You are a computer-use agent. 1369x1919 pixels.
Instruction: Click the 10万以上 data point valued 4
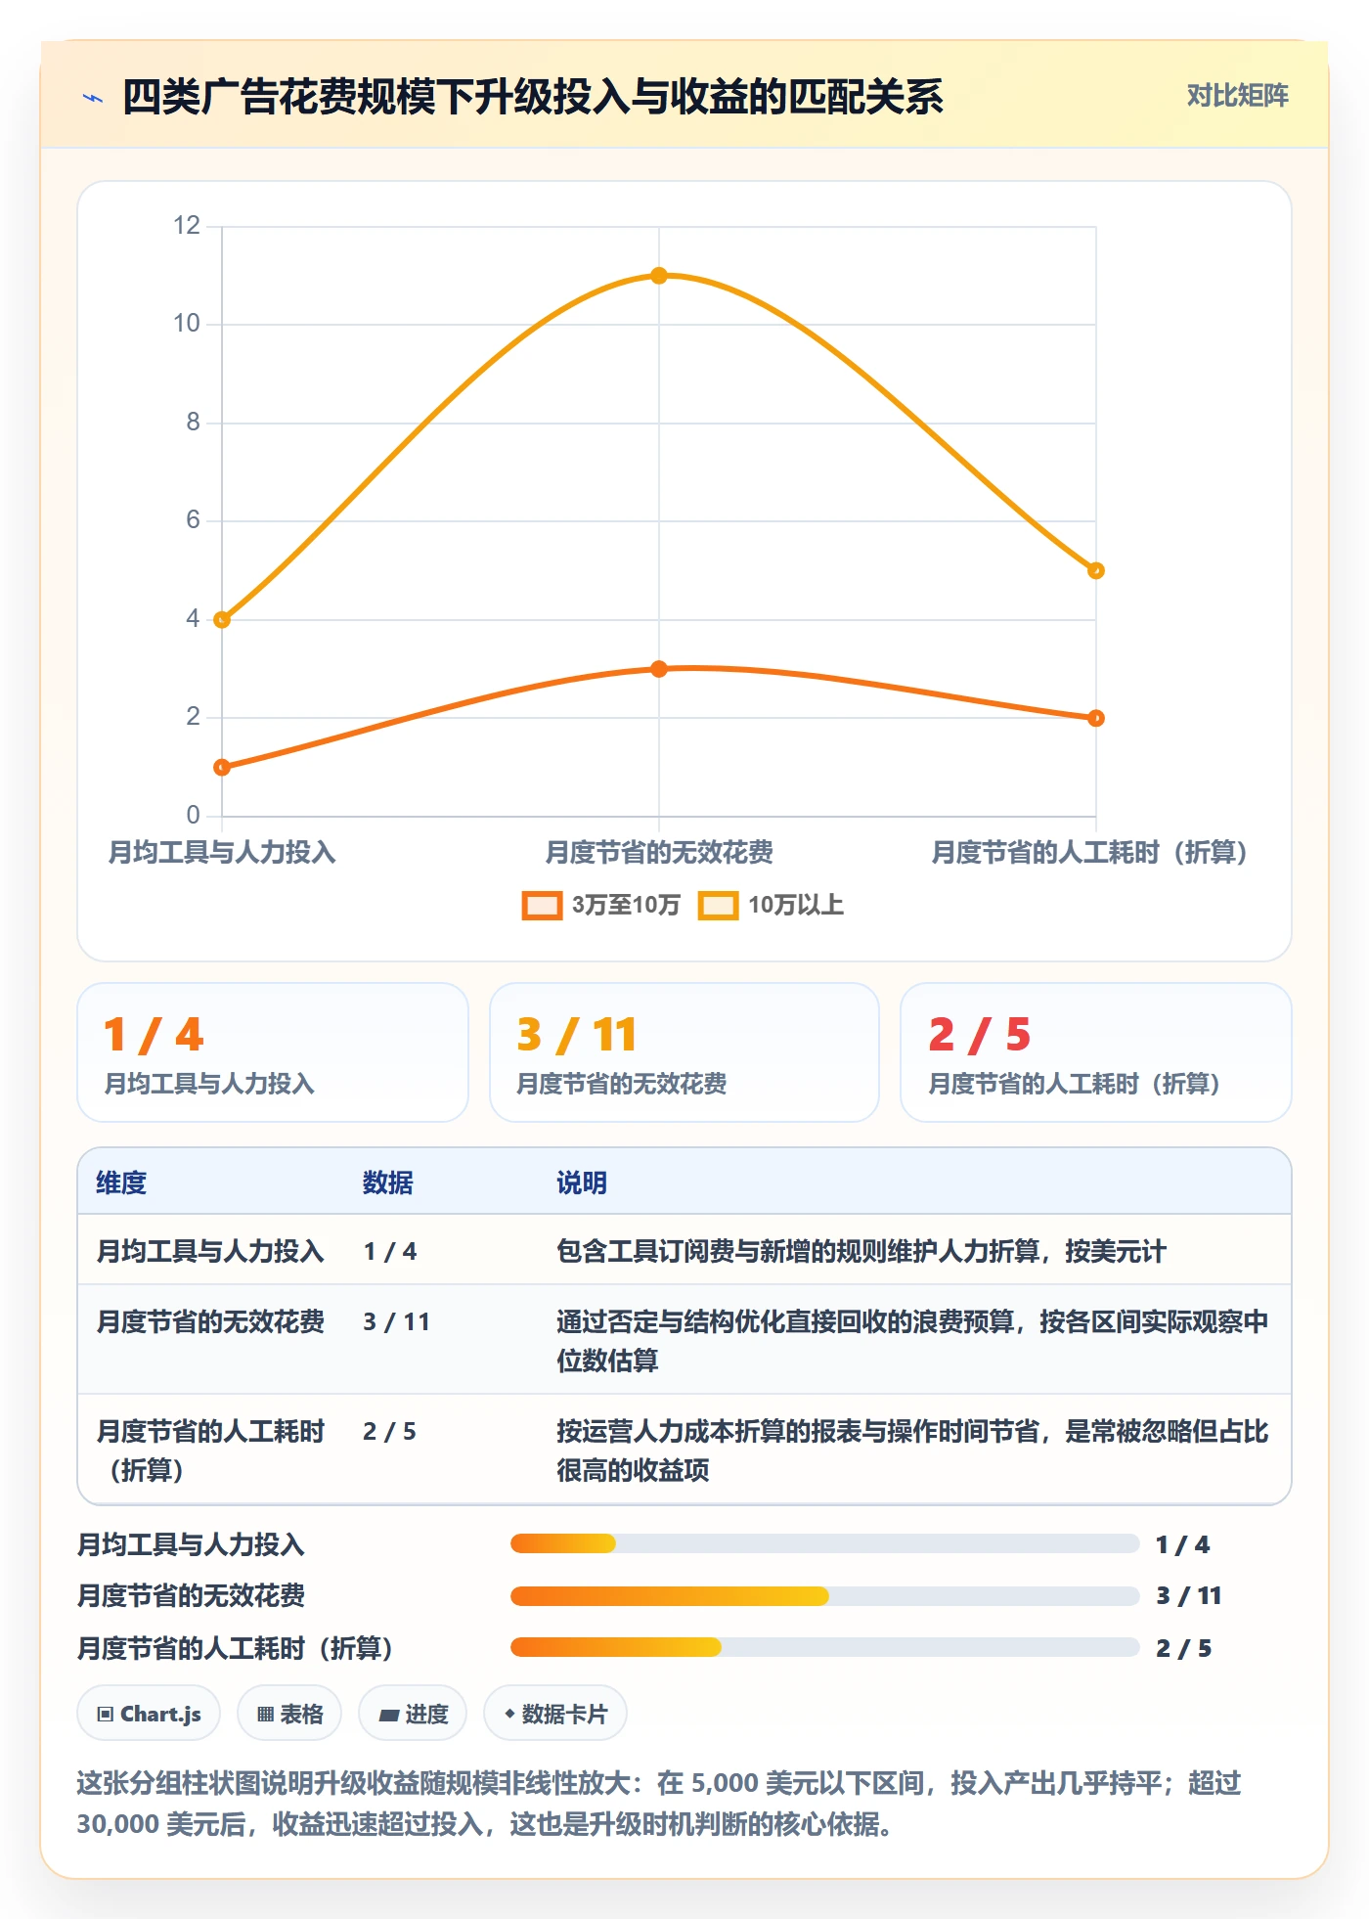[x=222, y=620]
